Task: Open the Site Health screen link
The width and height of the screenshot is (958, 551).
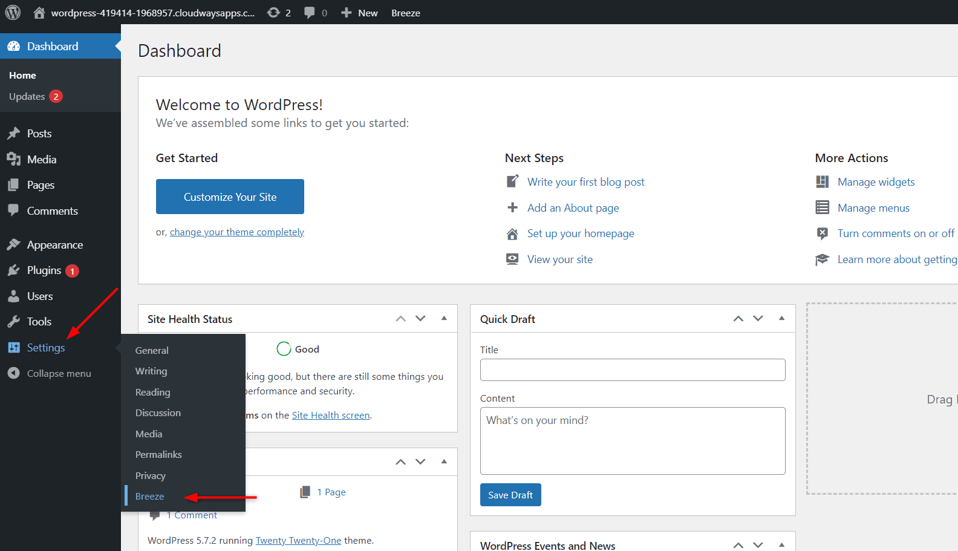Action: click(330, 416)
